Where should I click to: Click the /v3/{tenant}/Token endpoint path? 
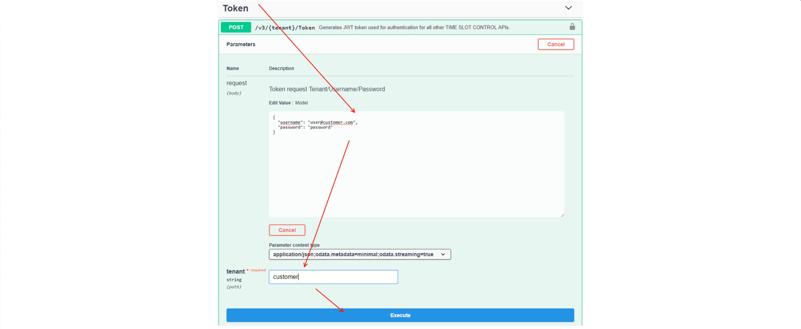285,28
